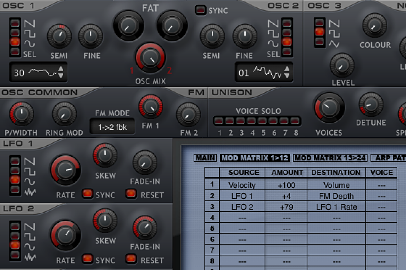Solo unison voice 8
The image size is (406, 270).
point(295,121)
